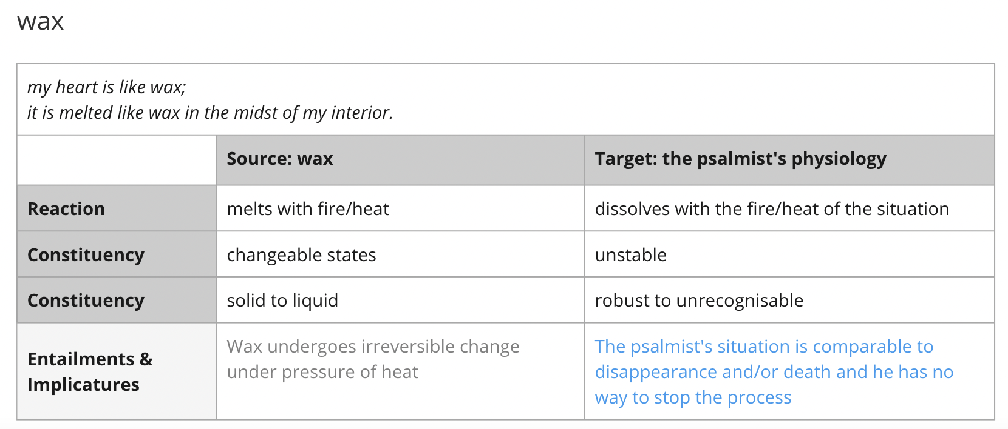Image resolution: width=1008 pixels, height=429 pixels.
Task: Click the 'solid to liquid' cell
Action: pos(282,301)
